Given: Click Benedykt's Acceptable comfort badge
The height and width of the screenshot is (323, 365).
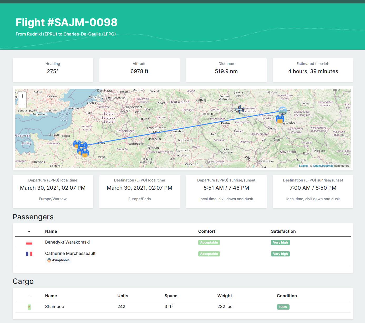Looking at the screenshot, I should coord(209,243).
